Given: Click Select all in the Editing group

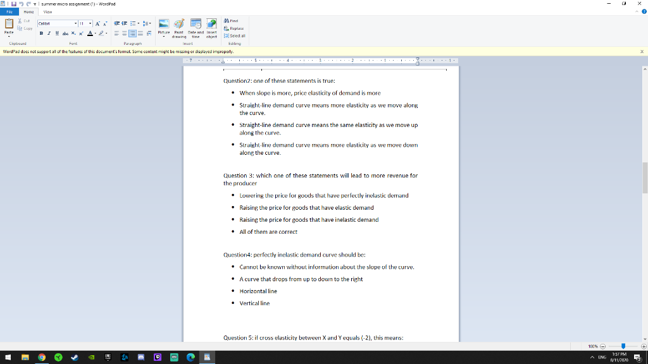Looking at the screenshot, I should click(235, 36).
